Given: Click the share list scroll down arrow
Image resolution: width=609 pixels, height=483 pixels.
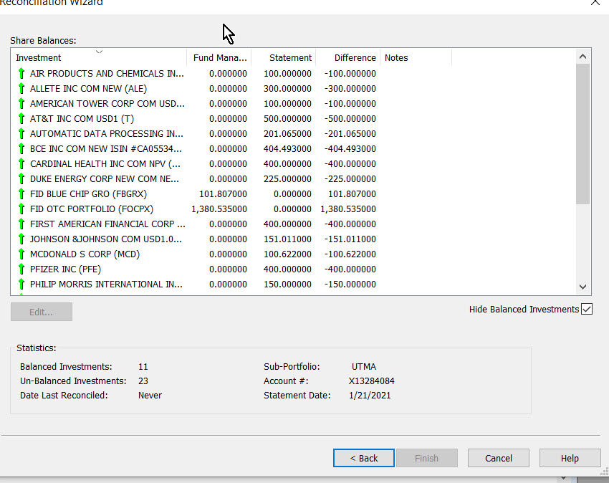Looking at the screenshot, I should pos(582,287).
